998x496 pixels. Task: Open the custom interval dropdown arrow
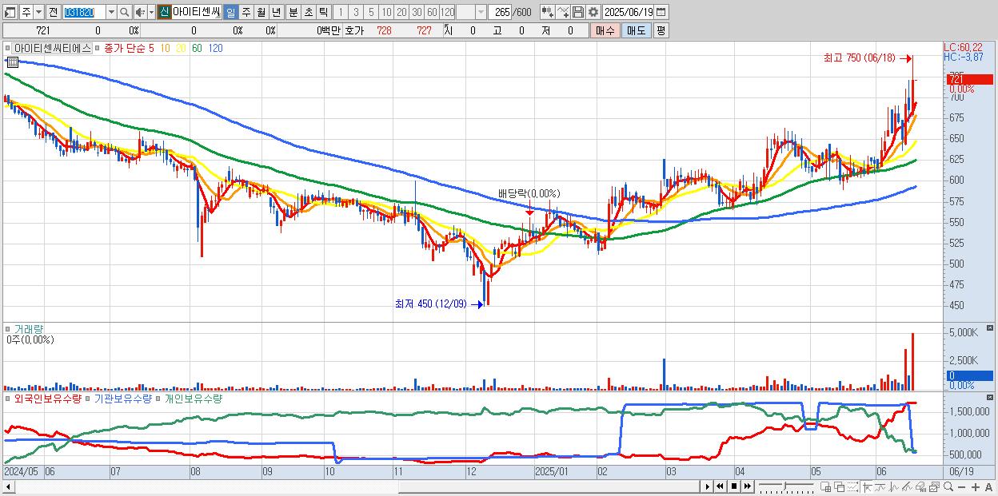[x=481, y=12]
